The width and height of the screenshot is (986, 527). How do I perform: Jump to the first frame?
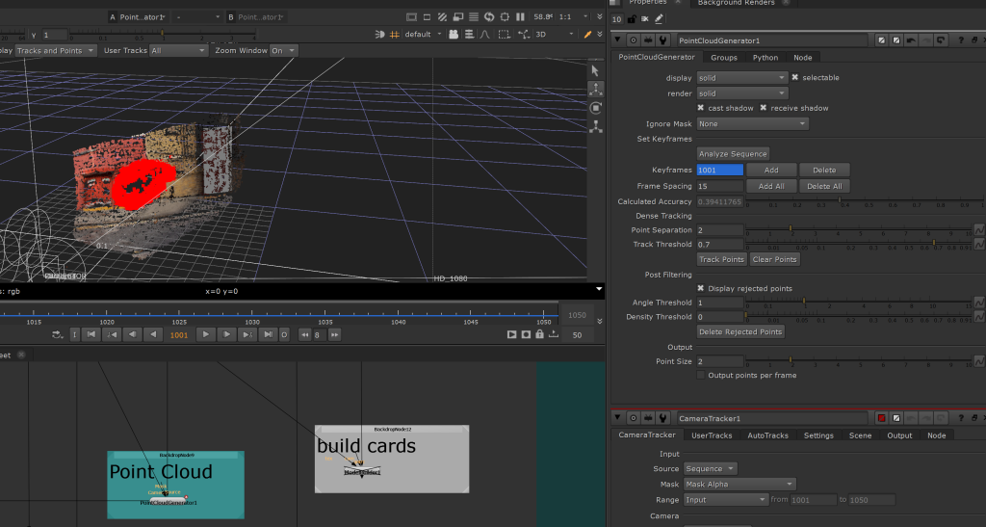[91, 334]
